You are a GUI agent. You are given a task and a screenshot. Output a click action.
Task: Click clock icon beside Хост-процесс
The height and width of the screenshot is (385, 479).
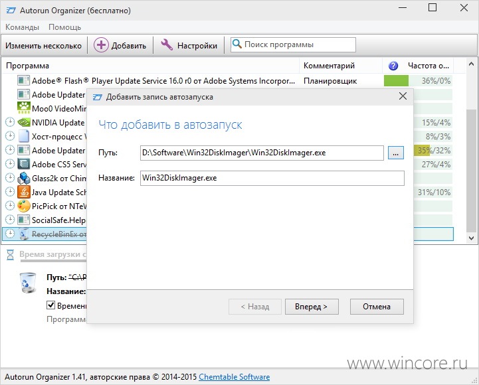click(x=10, y=136)
